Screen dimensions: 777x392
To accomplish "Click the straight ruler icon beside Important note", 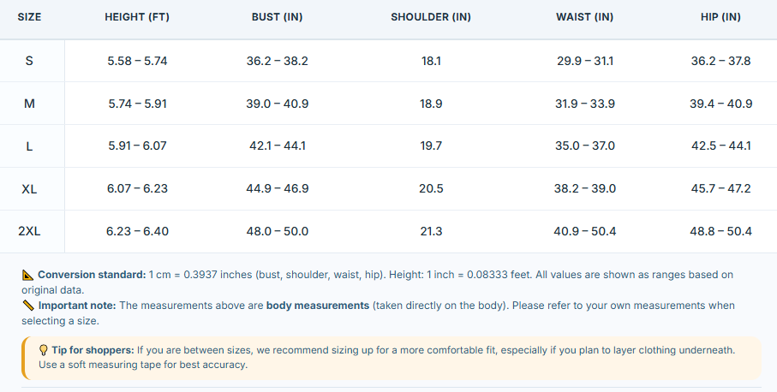I will pyautogui.click(x=28, y=306).
